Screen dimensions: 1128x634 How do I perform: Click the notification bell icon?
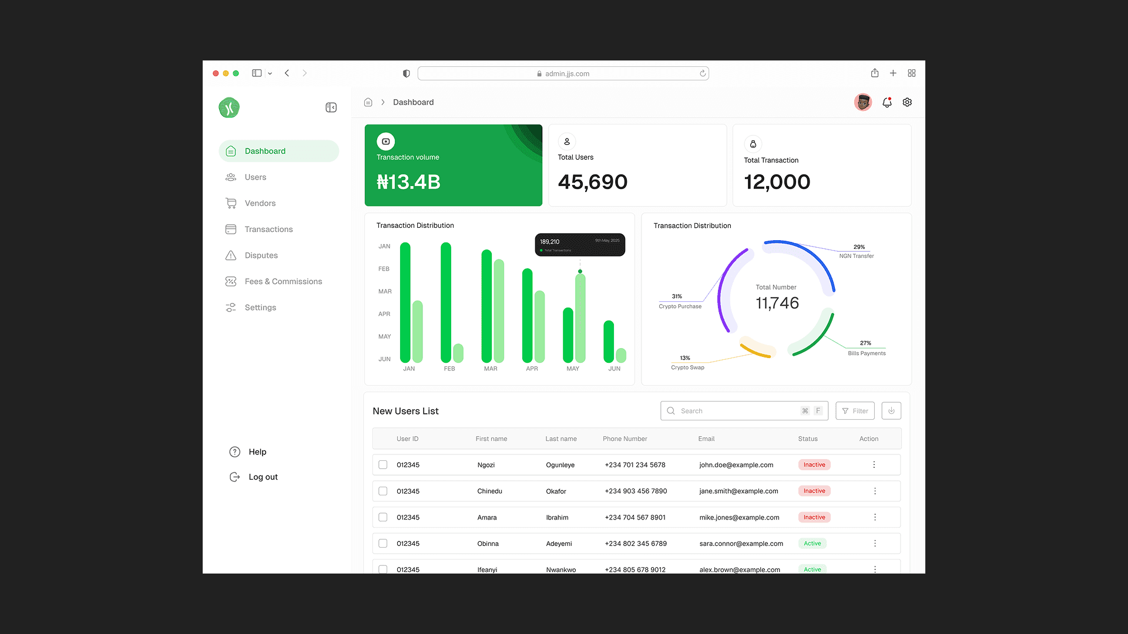click(x=887, y=102)
